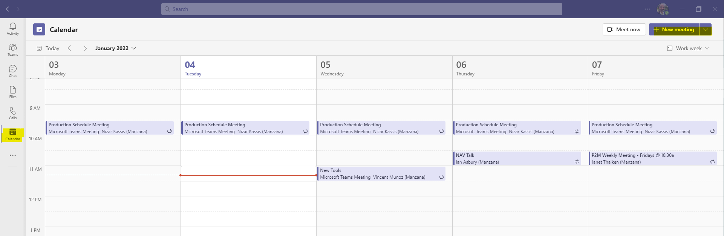Open the Activity bell icon

(13, 29)
